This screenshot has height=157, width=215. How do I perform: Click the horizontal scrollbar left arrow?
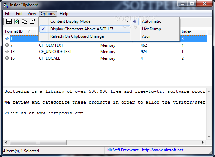coord(6,142)
